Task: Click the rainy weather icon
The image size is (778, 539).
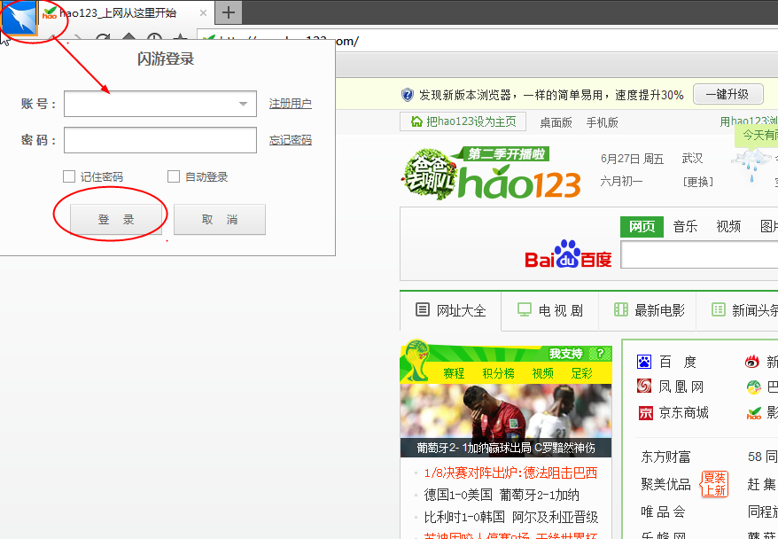Action: click(x=751, y=165)
